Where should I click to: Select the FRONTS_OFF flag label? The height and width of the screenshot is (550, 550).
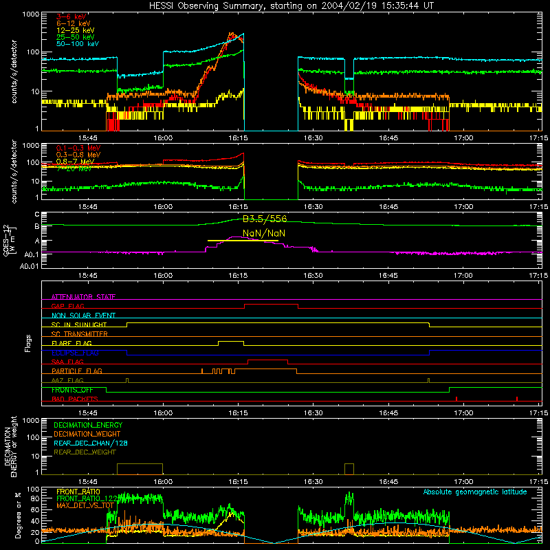(72, 390)
